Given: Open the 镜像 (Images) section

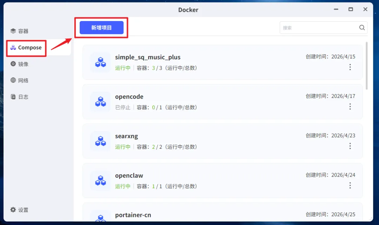Looking at the screenshot, I should [x=39, y=64].
